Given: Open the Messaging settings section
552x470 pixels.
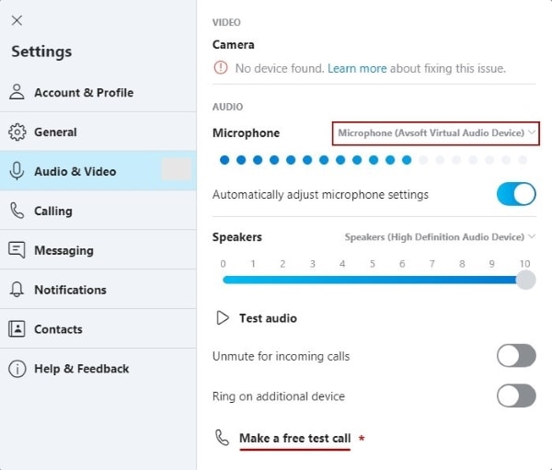Looking at the screenshot, I should tap(63, 250).
